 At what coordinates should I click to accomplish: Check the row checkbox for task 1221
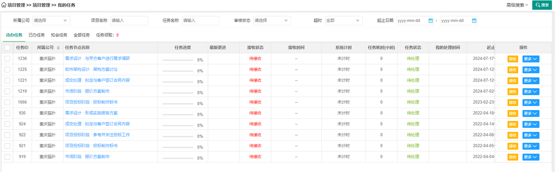(x=7, y=80)
